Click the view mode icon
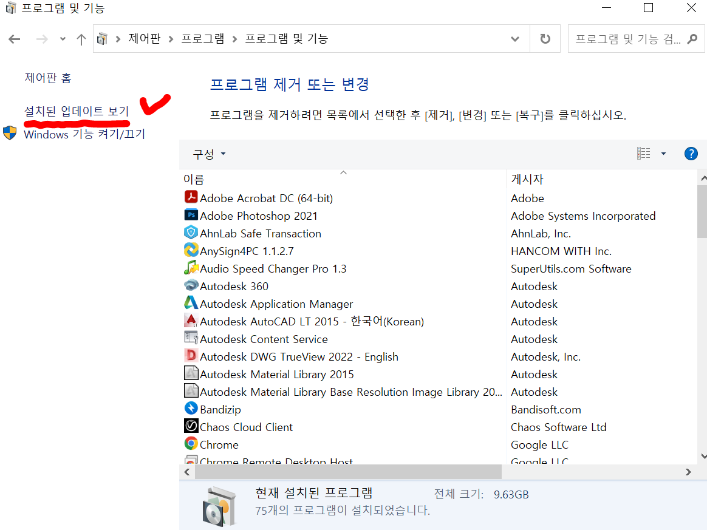707x530 pixels. (643, 154)
